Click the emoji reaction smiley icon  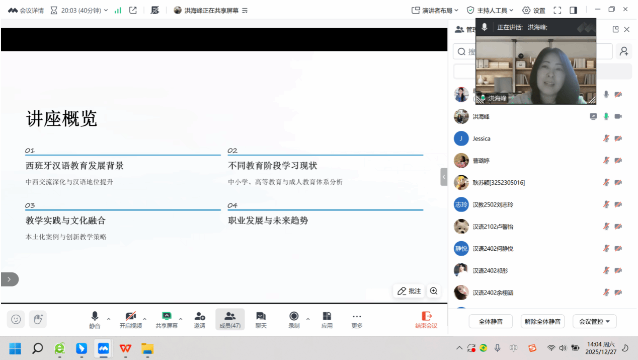(x=16, y=319)
